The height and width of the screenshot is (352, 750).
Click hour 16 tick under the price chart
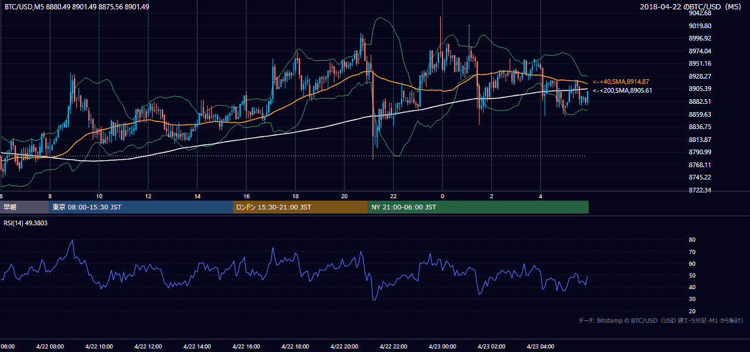tap(246, 197)
